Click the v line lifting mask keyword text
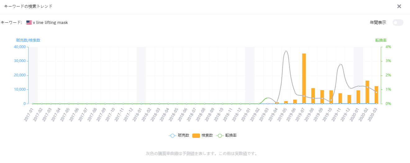 coord(50,23)
